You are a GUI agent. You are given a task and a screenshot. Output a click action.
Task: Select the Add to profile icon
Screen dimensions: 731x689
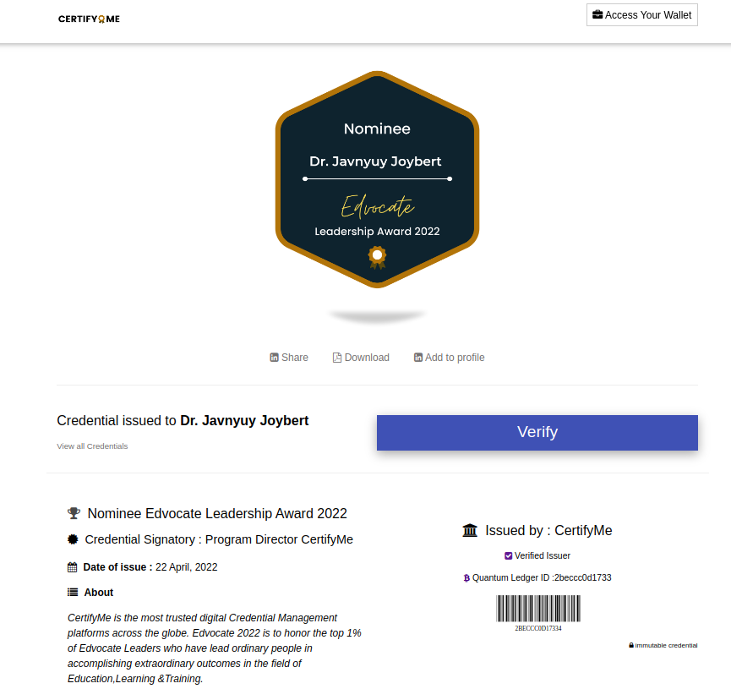pos(417,357)
